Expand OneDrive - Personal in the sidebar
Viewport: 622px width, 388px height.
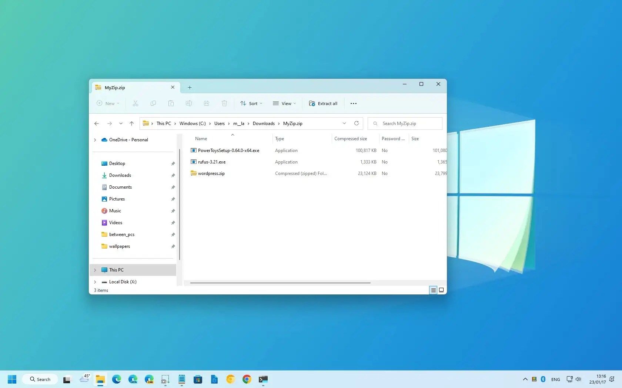95,140
